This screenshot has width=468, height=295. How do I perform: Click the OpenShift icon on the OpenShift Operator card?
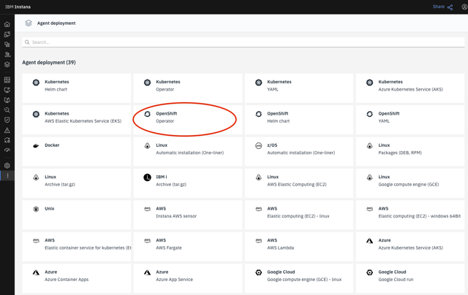148,114
